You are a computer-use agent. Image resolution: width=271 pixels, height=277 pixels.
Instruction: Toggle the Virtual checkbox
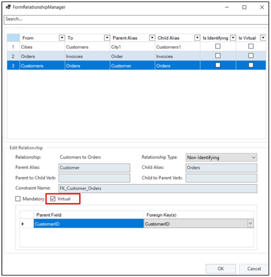(53, 199)
